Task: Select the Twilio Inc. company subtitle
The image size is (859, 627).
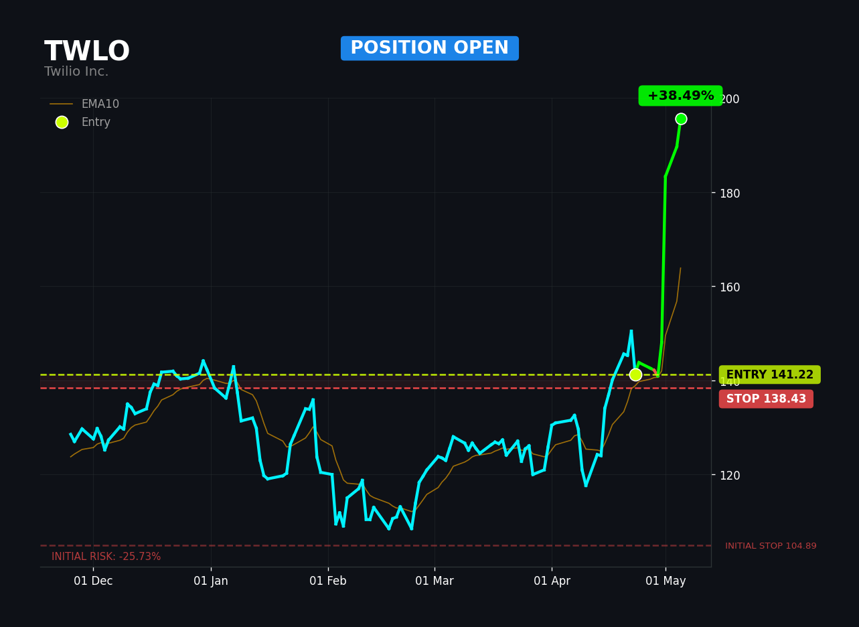Action: click(76, 72)
